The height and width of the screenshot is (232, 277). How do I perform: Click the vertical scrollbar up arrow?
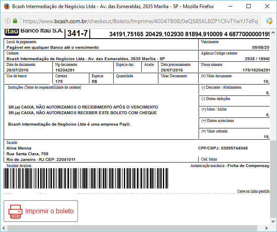click(x=273, y=33)
